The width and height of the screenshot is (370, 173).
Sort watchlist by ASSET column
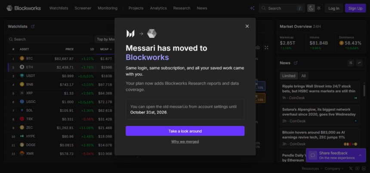24,49
